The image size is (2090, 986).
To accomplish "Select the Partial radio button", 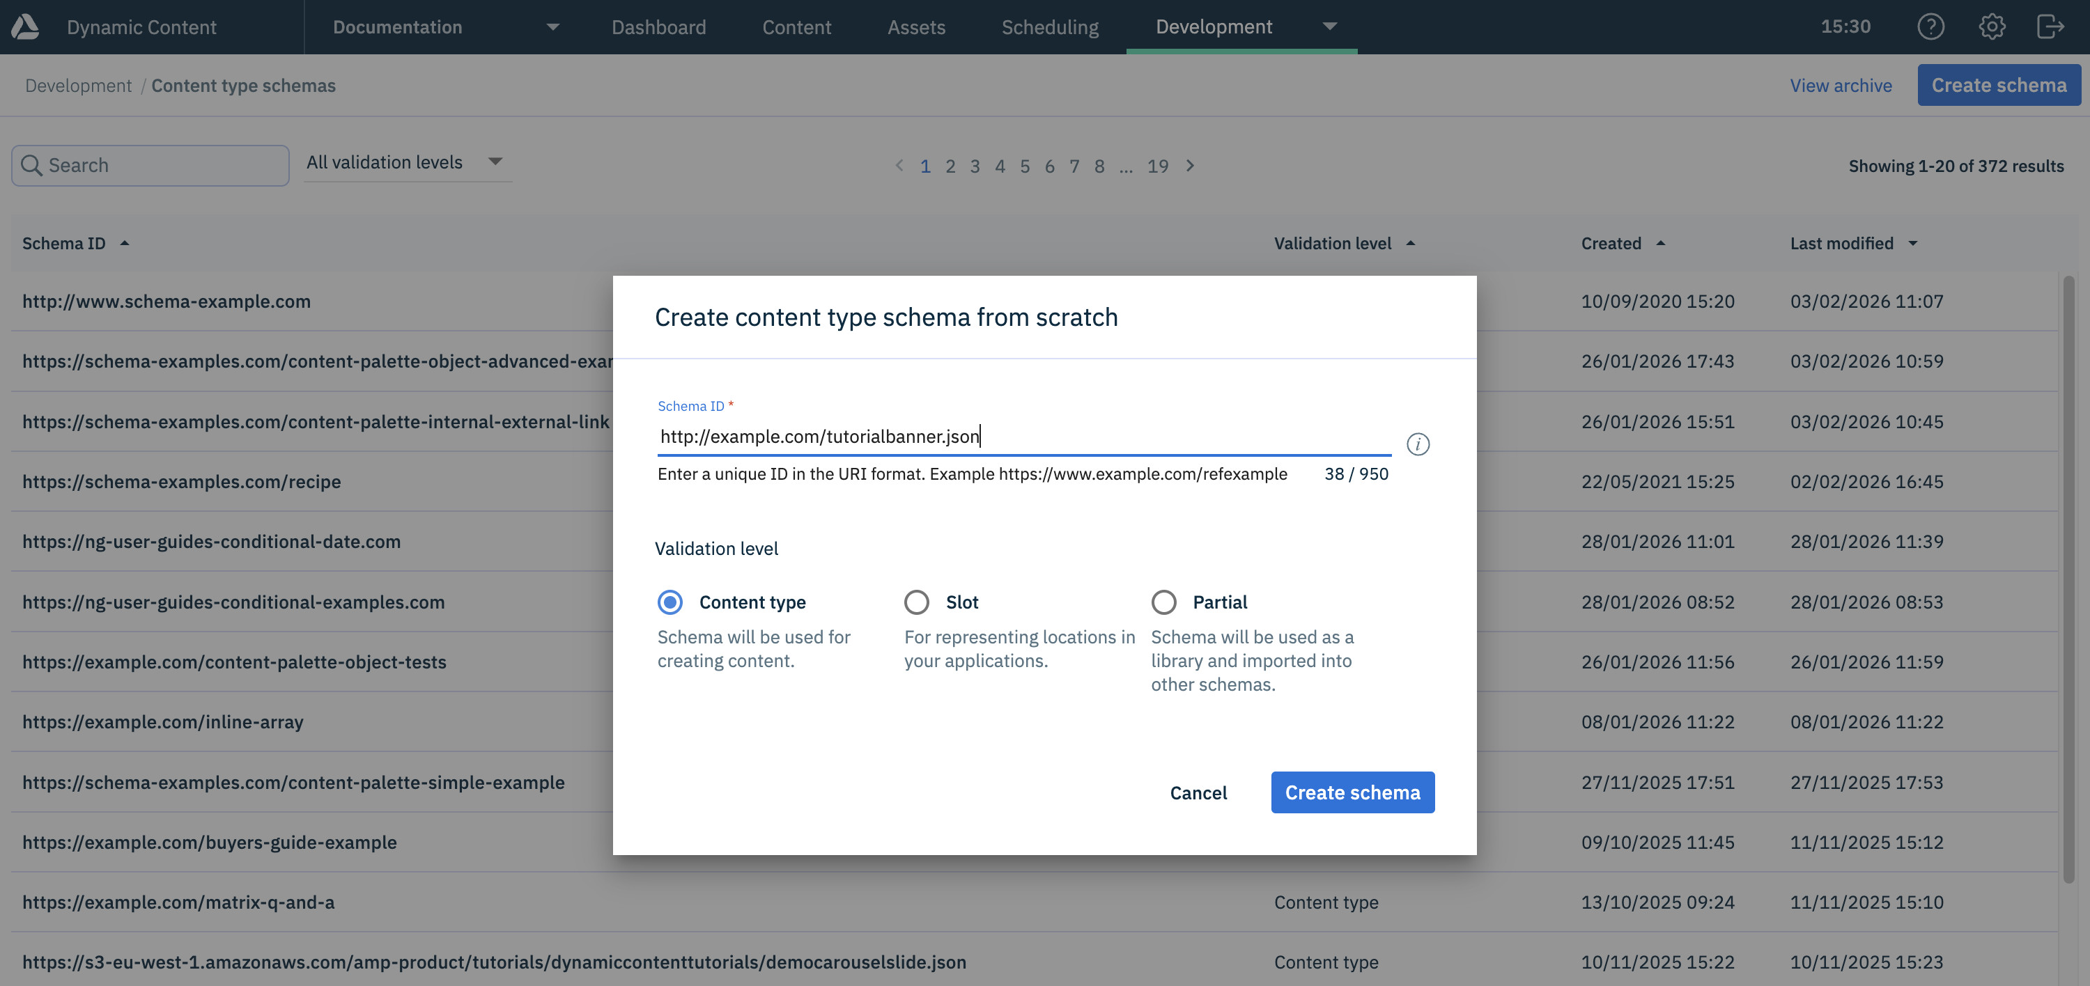I will 1163,602.
